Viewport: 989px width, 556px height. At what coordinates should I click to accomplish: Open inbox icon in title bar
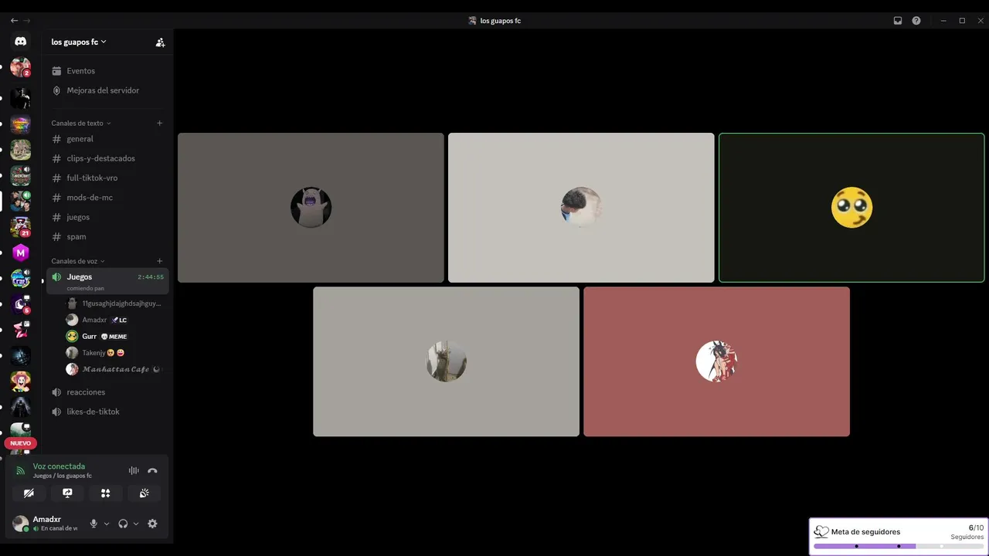click(898, 21)
